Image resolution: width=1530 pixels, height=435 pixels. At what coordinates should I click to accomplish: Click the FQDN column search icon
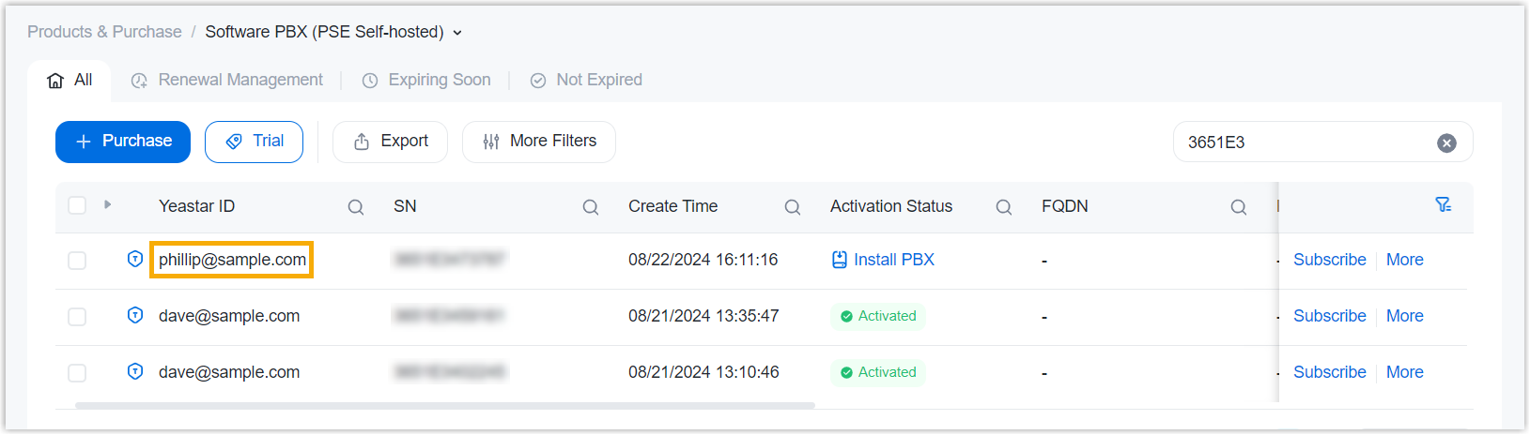click(1239, 207)
